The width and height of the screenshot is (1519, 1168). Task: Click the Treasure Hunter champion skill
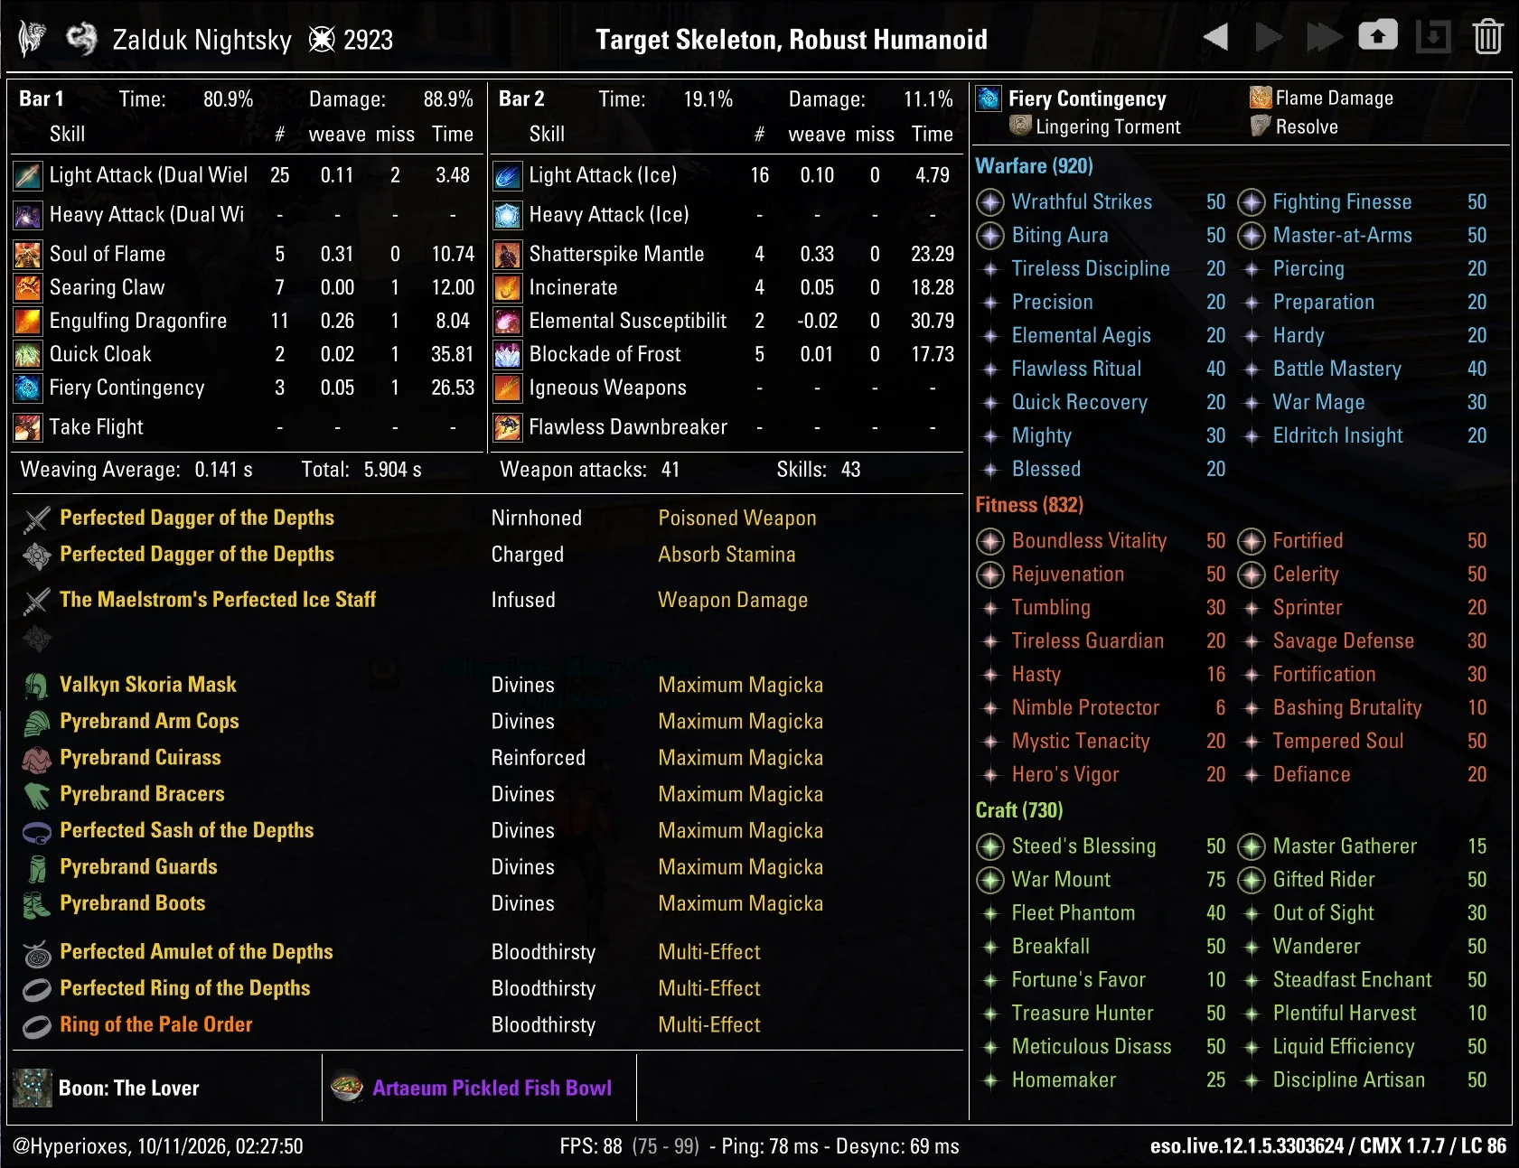[x=1083, y=1013]
